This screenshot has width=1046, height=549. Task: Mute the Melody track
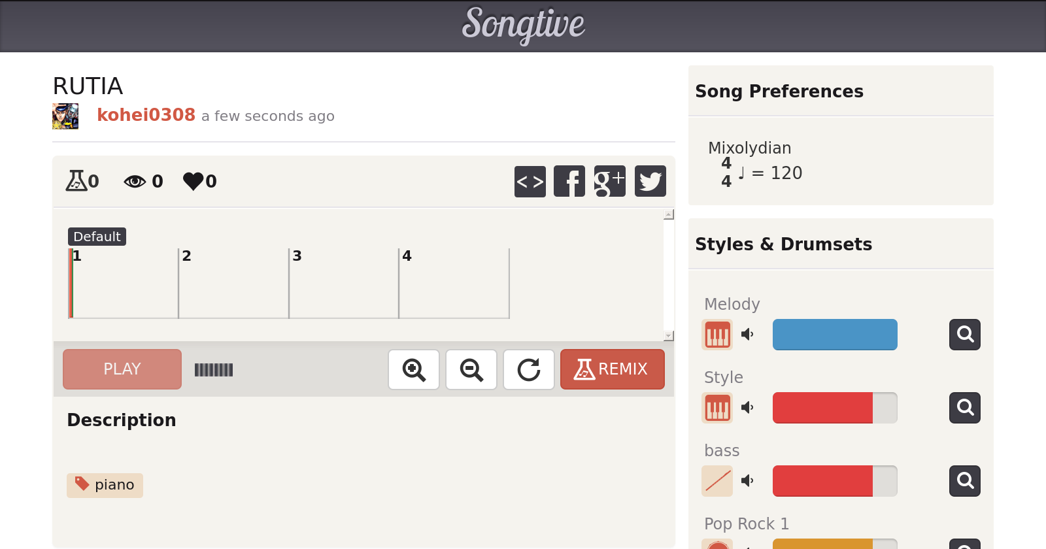747,335
